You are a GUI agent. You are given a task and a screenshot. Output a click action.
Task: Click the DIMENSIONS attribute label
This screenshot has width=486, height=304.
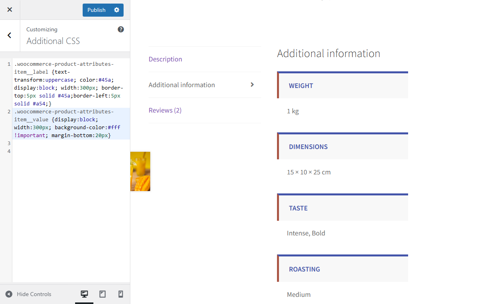tap(308, 147)
